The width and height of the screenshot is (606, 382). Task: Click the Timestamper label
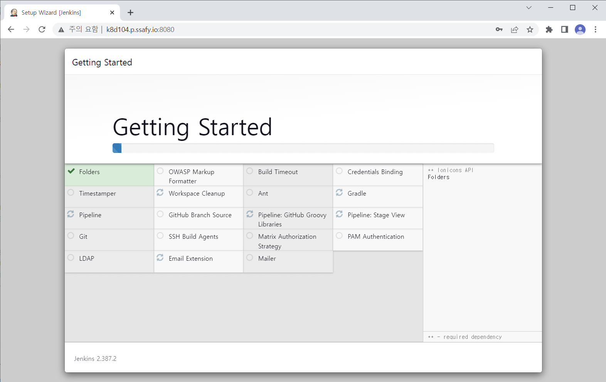pyautogui.click(x=98, y=194)
